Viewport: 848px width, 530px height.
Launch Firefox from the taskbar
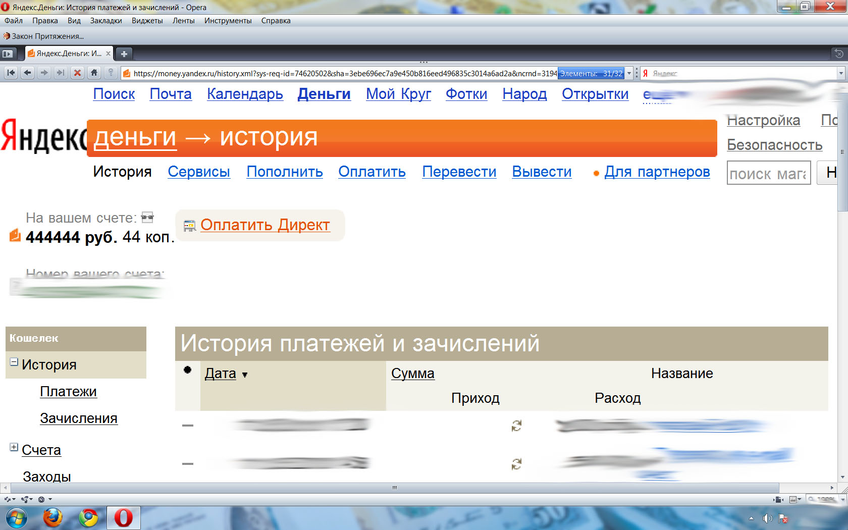(x=52, y=518)
